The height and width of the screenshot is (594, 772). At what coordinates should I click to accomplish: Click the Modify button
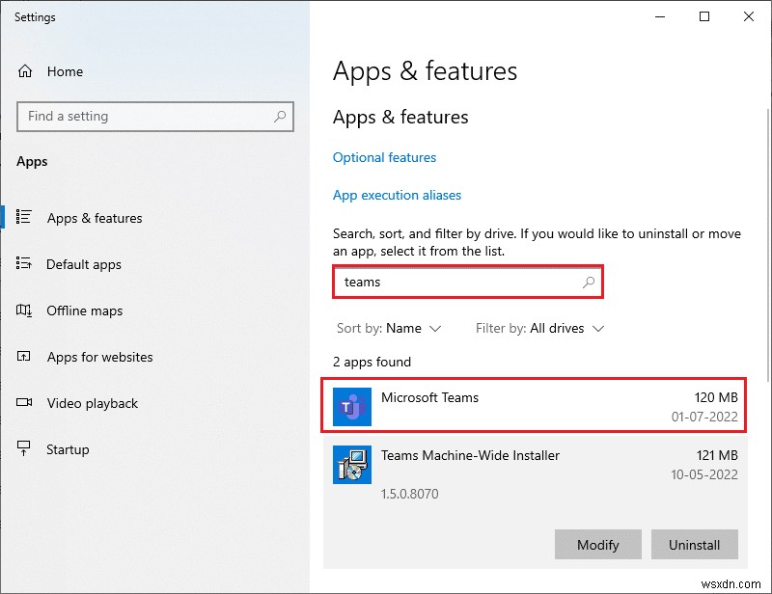click(597, 544)
